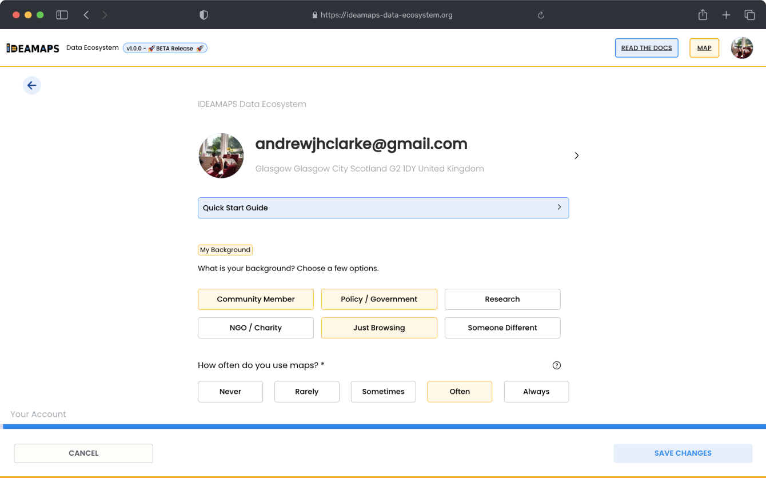Click the browser address bar URL
Screen dimensions: 766x478
(386, 15)
